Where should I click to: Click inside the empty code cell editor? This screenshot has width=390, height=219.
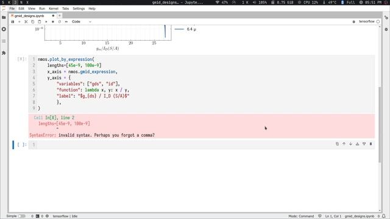tap(205, 145)
